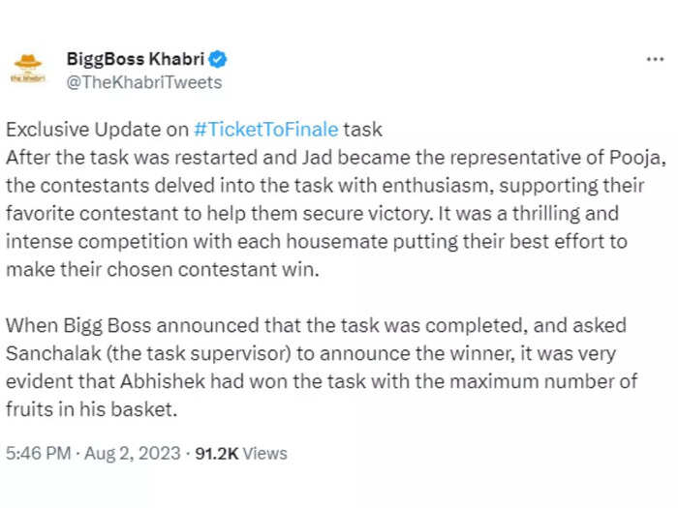Open the BiggBoss Khabri display name
The image size is (678, 508).
pyautogui.click(x=136, y=59)
